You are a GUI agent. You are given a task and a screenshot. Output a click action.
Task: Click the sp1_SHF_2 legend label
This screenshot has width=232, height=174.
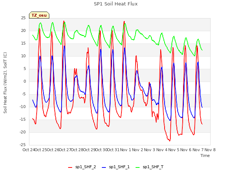coord(86,167)
